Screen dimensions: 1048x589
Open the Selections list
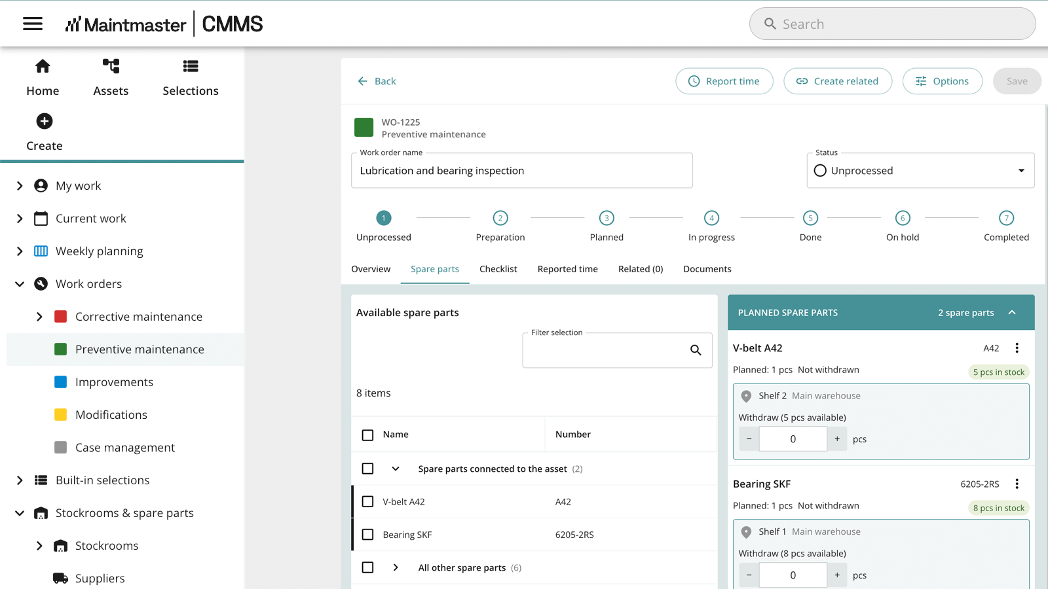(191, 78)
